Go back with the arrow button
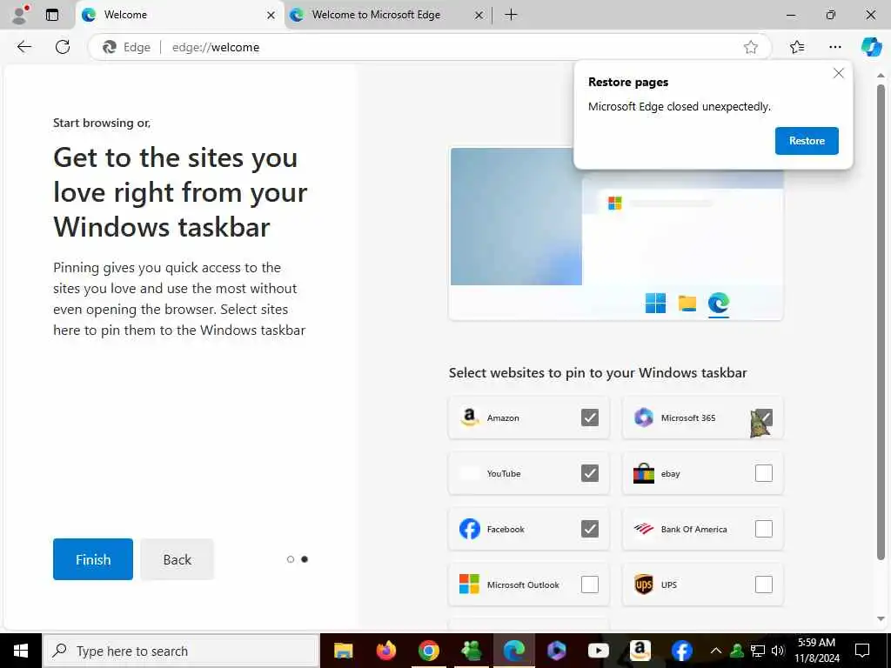891x668 pixels. pyautogui.click(x=23, y=47)
